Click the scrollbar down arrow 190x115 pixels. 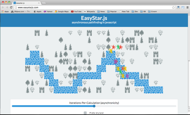[189, 111]
